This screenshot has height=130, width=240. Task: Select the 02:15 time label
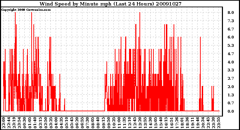click(40, 123)
